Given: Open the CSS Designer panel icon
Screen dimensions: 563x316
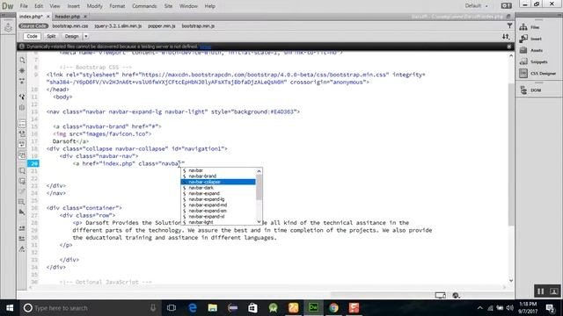Looking at the screenshot, I should click(523, 73).
